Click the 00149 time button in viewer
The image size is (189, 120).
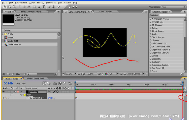[91, 74]
